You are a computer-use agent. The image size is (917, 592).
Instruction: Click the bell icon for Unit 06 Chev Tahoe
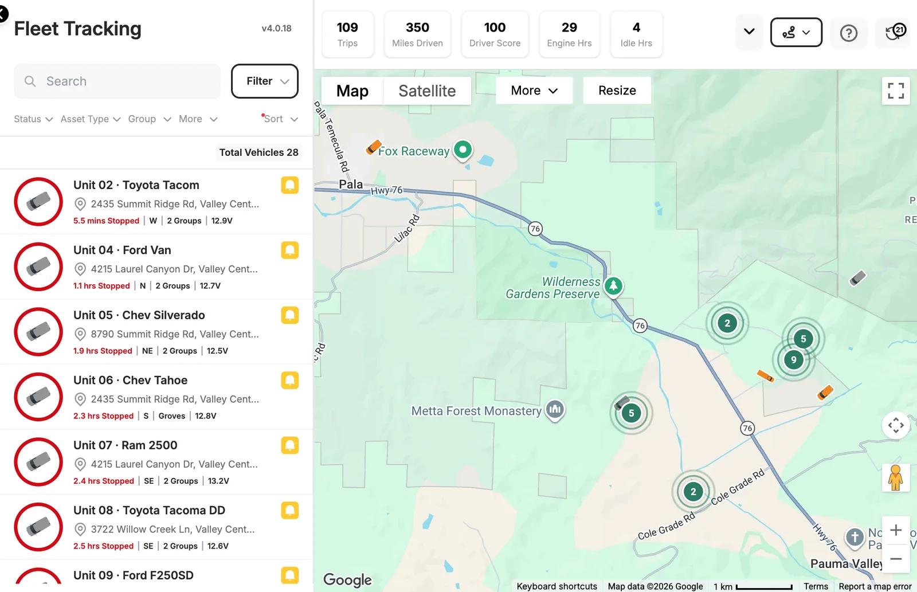coord(290,380)
